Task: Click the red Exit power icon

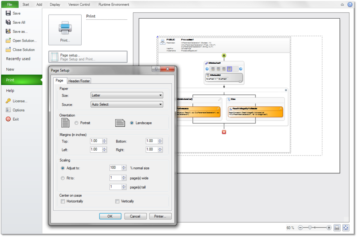Action: [8, 119]
